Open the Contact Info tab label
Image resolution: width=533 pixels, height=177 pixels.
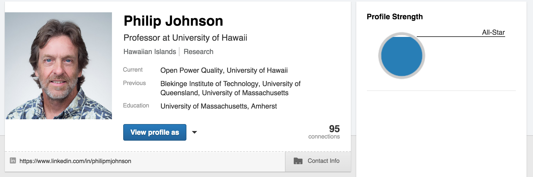(x=323, y=161)
